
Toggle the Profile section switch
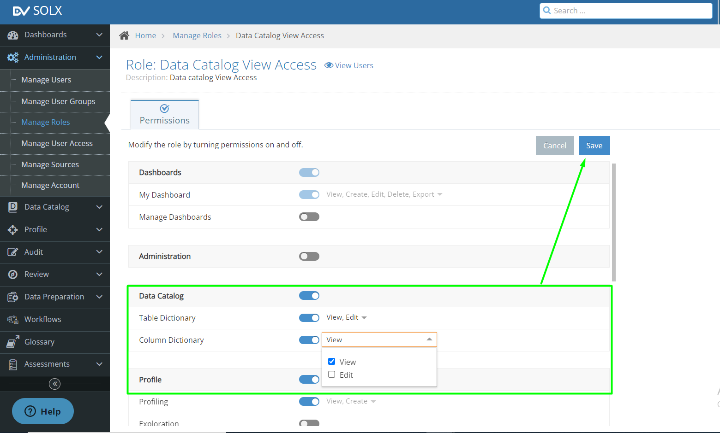coord(309,380)
